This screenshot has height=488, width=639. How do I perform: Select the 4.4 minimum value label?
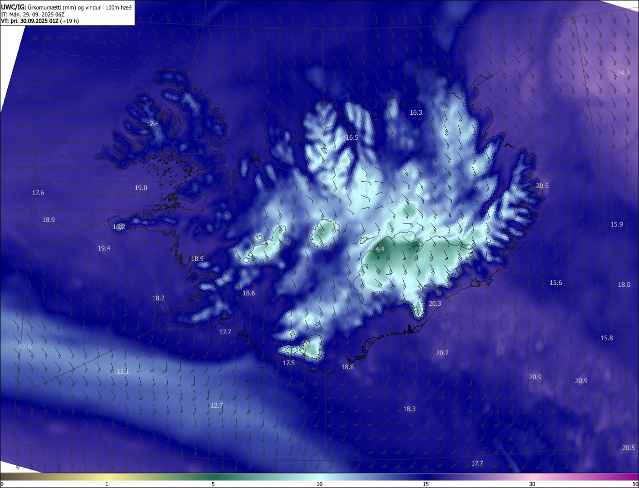tap(380, 249)
